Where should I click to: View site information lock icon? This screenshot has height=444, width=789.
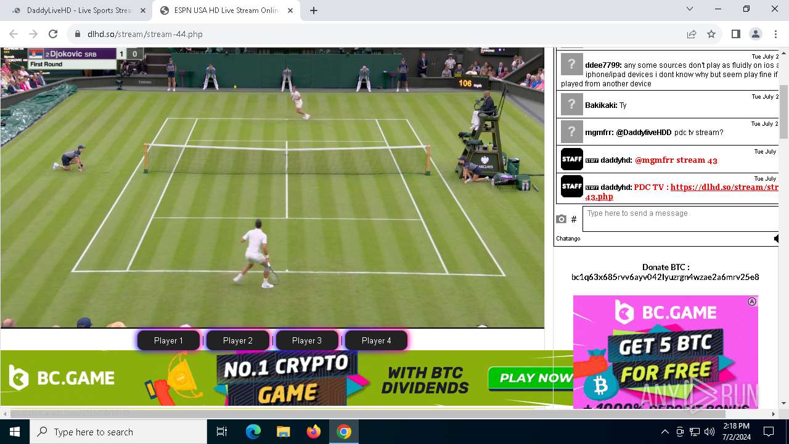[x=78, y=34]
